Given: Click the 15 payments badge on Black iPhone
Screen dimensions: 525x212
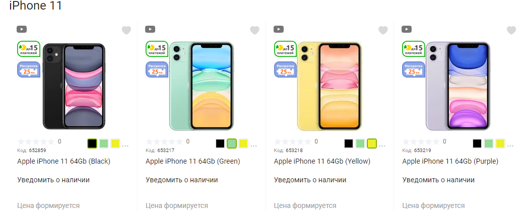Looking at the screenshot, I should [29, 49].
